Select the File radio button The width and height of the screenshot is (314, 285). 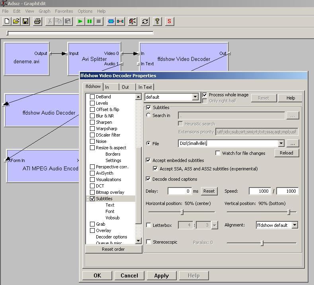(148, 143)
